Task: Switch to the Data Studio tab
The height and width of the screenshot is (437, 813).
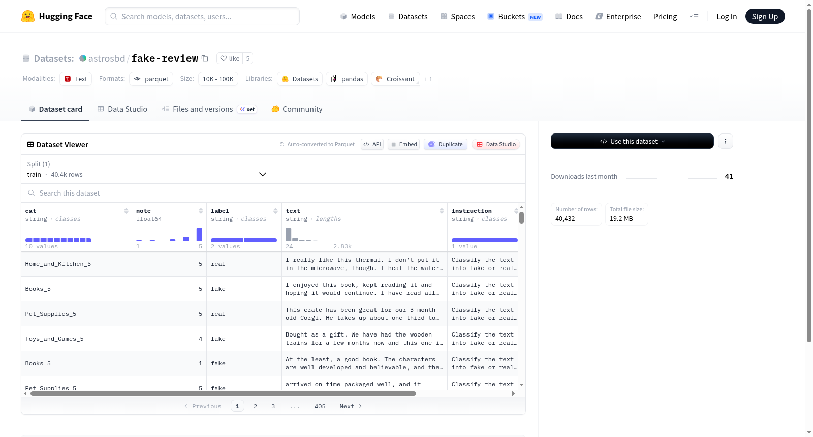Action: point(122,109)
